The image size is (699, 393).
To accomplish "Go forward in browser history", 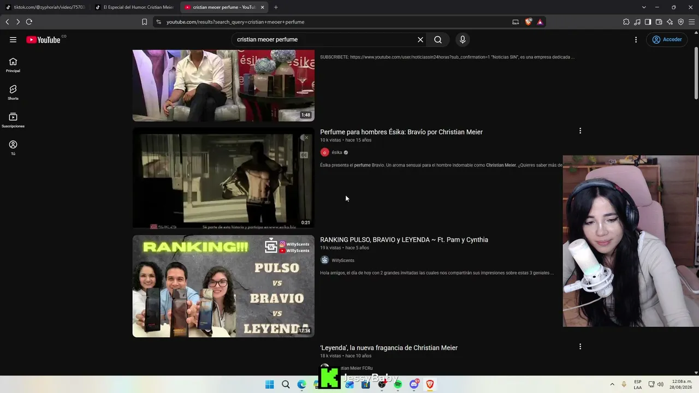I will pyautogui.click(x=17, y=22).
